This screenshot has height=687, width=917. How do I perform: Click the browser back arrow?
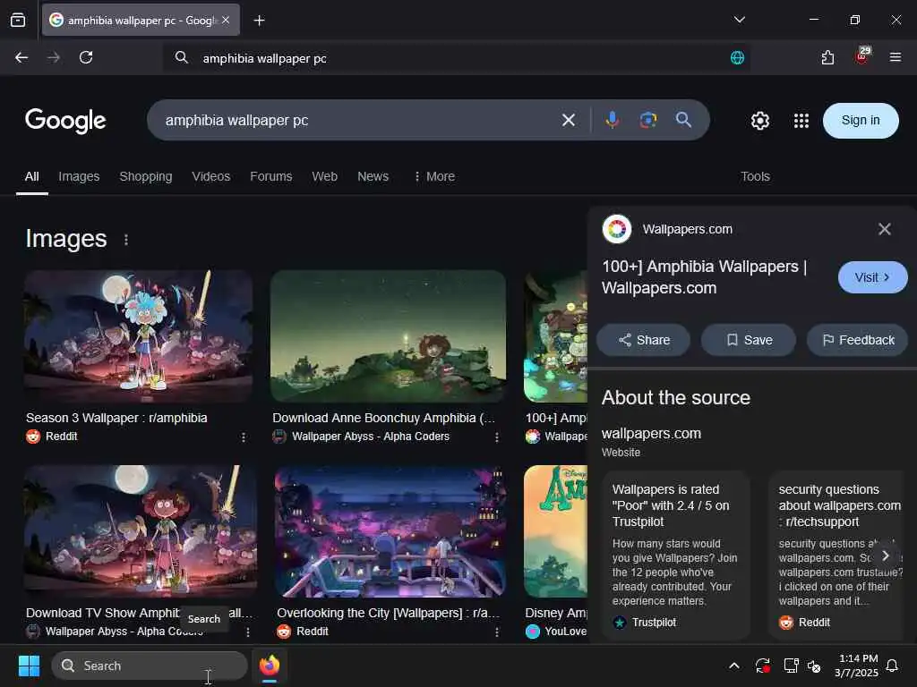pos(21,57)
